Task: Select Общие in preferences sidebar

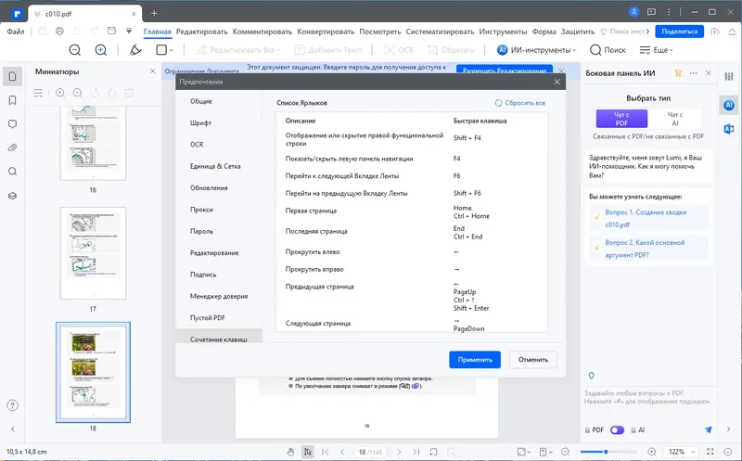Action: (201, 101)
